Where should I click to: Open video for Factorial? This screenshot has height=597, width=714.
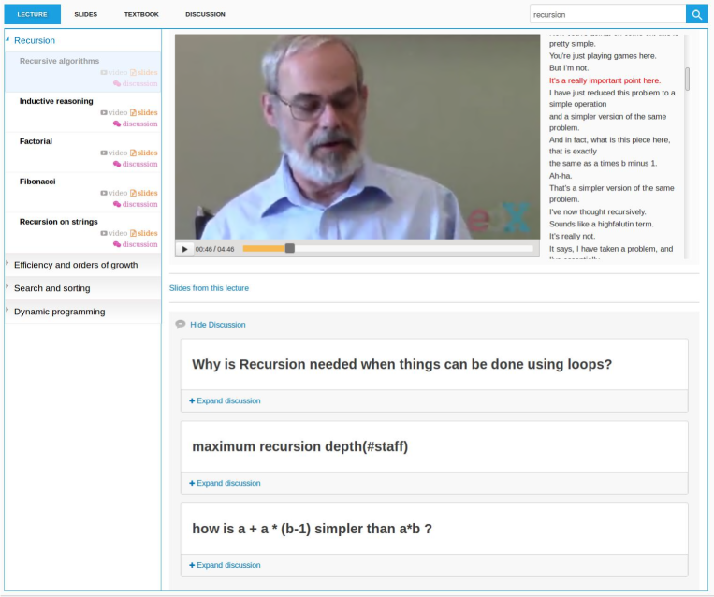[114, 153]
